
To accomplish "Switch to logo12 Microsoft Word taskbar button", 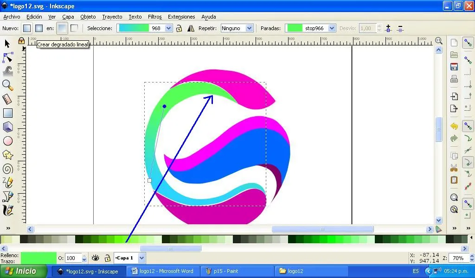I will click(x=162, y=271).
